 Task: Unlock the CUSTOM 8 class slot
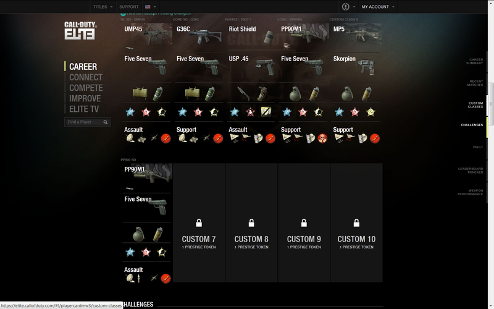(x=251, y=222)
